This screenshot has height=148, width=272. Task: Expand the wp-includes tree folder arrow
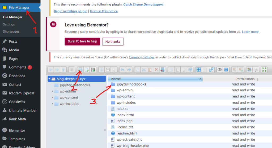pyautogui.click(x=52, y=104)
